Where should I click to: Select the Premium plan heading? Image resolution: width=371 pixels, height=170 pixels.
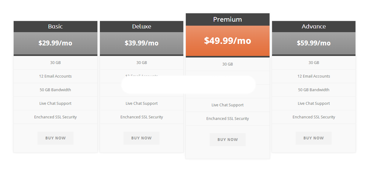(228, 19)
